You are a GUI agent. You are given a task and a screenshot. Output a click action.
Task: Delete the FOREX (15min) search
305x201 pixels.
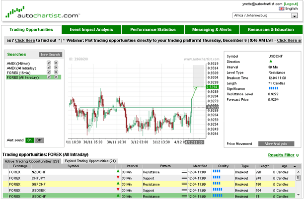[56, 72]
